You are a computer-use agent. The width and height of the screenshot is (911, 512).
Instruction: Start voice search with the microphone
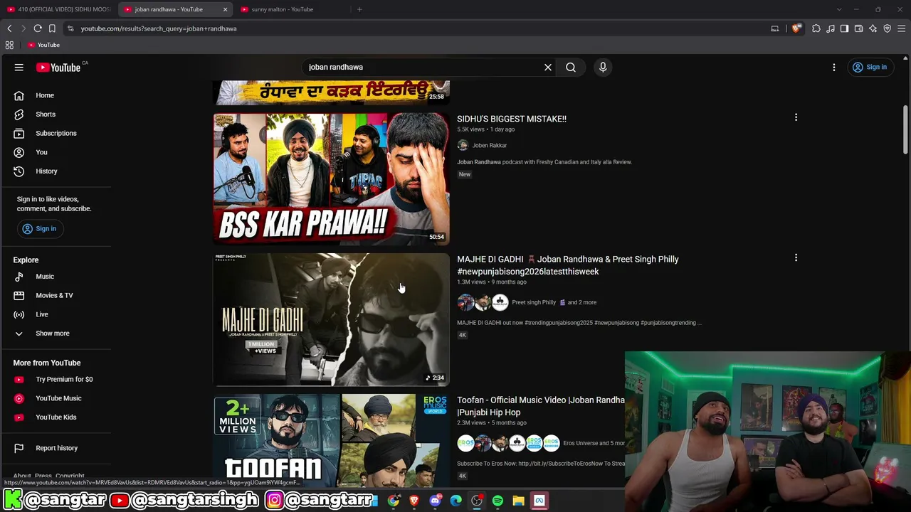[603, 67]
